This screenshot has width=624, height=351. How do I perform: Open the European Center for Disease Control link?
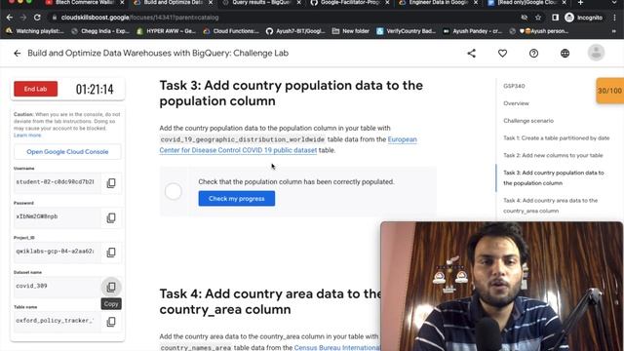click(289, 145)
